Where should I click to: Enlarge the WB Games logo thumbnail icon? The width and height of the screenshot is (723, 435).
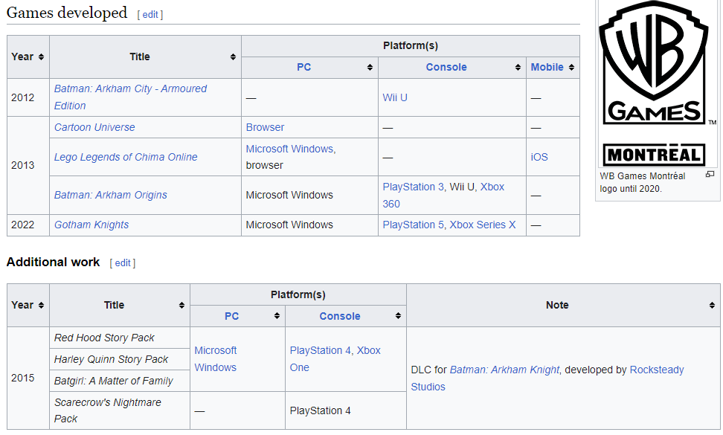(710, 174)
